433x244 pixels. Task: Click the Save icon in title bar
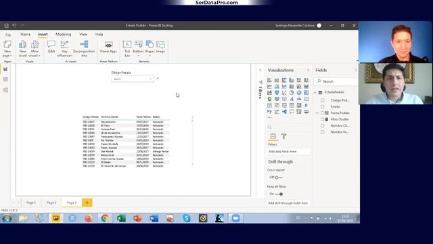(x=6, y=26)
